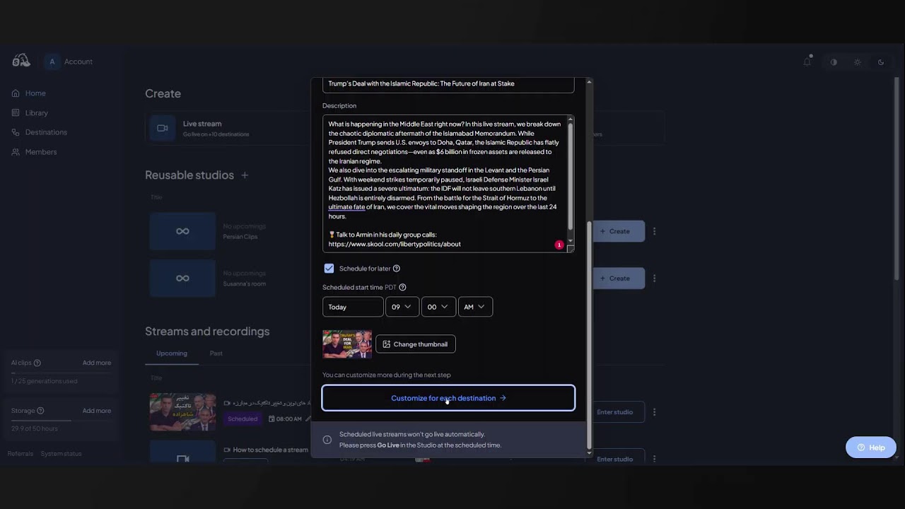Click Change thumbnail button
This screenshot has width=905, height=509.
tap(416, 344)
